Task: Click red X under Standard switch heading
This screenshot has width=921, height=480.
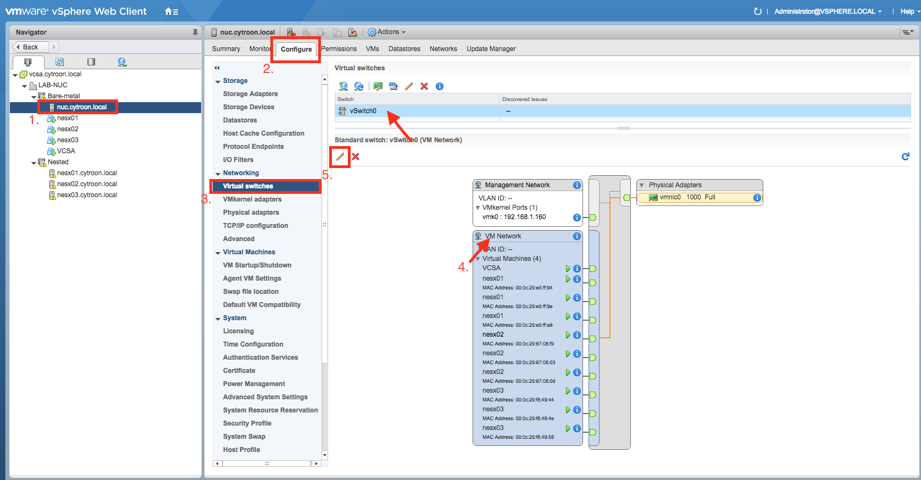Action: (356, 157)
